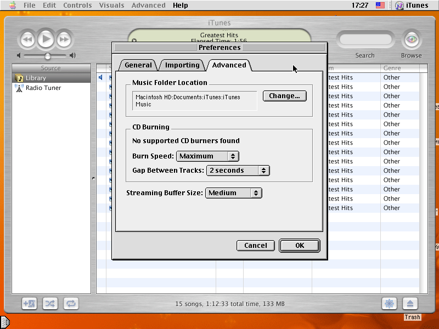Click the Source column header
439x329 pixels.
click(51, 68)
